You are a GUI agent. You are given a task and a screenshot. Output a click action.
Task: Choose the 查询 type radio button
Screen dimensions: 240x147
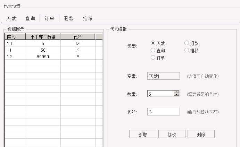pos(153,50)
